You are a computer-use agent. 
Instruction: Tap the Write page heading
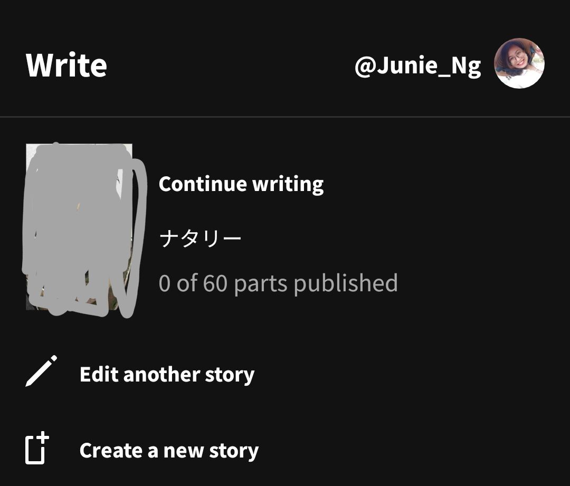(66, 65)
